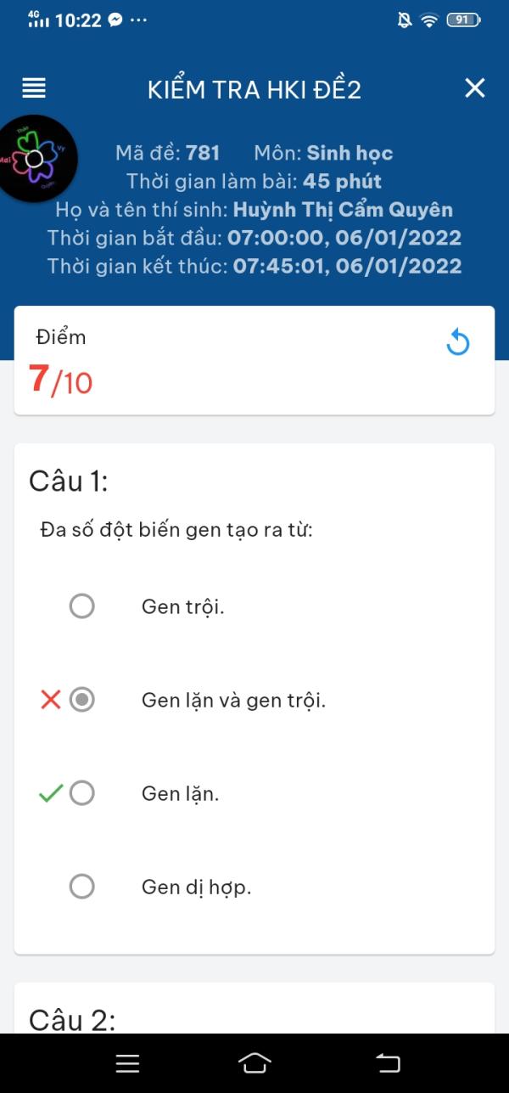The width and height of the screenshot is (509, 1093).
Task: Open the hamburger menu icon
Action: 34,87
